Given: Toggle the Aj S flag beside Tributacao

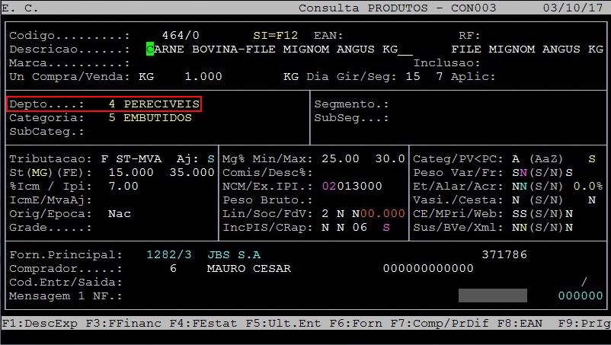Looking at the screenshot, I should pos(211,159).
